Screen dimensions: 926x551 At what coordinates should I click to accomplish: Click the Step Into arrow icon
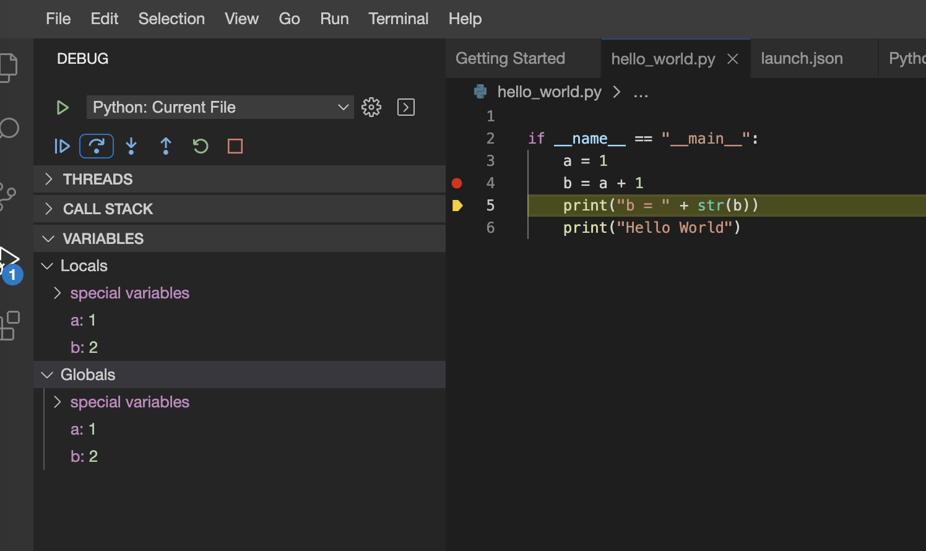131,146
